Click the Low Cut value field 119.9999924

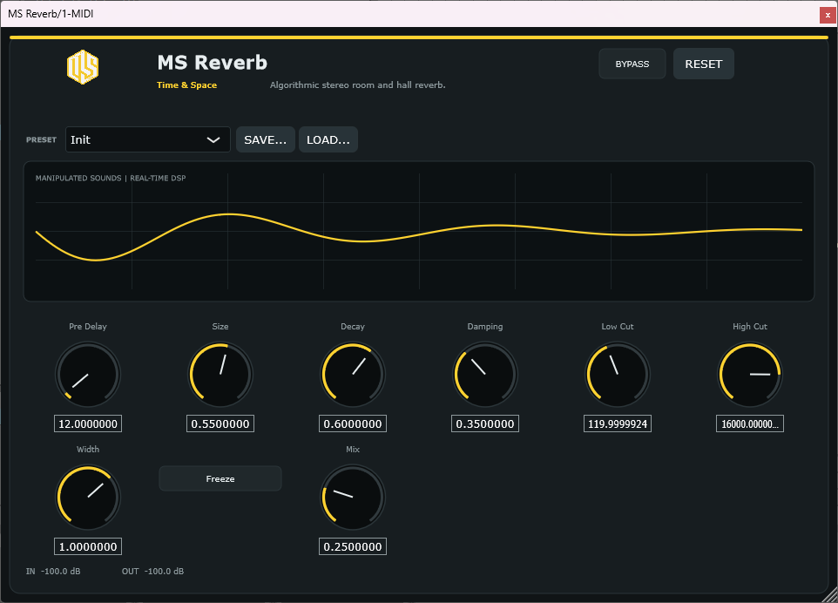pyautogui.click(x=618, y=423)
